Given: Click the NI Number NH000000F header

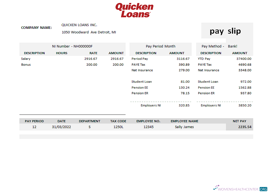Looking at the screenshot, I should point(72,46).
